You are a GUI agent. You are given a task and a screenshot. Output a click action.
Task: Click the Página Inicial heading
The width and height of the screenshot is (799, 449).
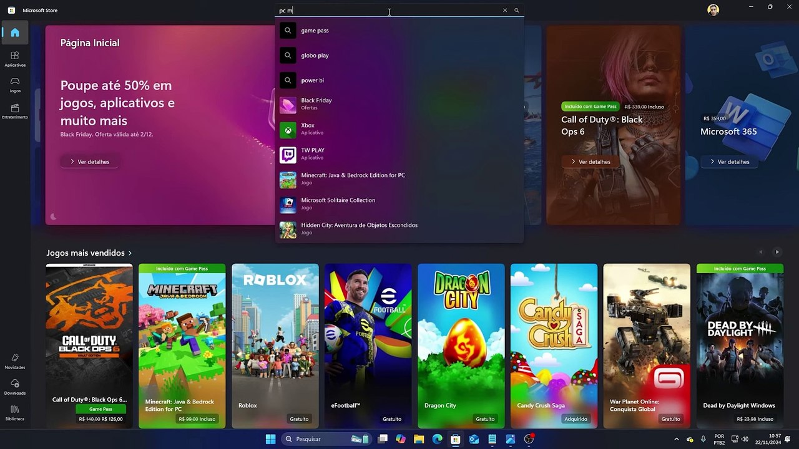[x=90, y=42]
